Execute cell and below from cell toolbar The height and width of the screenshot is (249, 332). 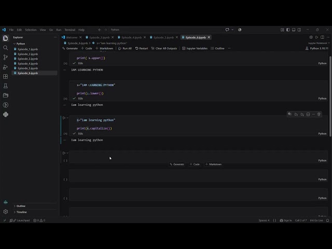302,114
